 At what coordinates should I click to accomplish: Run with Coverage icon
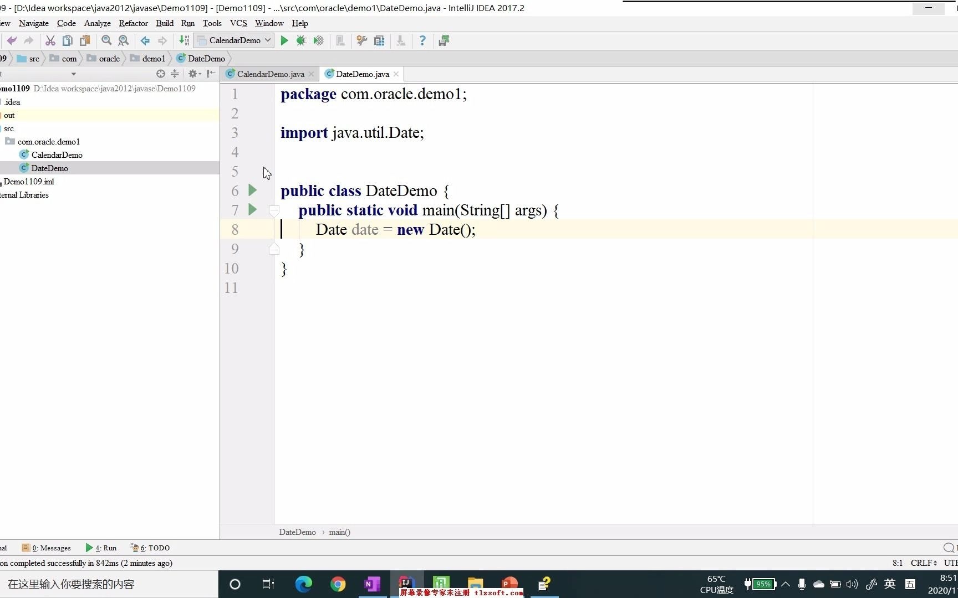pyautogui.click(x=319, y=40)
